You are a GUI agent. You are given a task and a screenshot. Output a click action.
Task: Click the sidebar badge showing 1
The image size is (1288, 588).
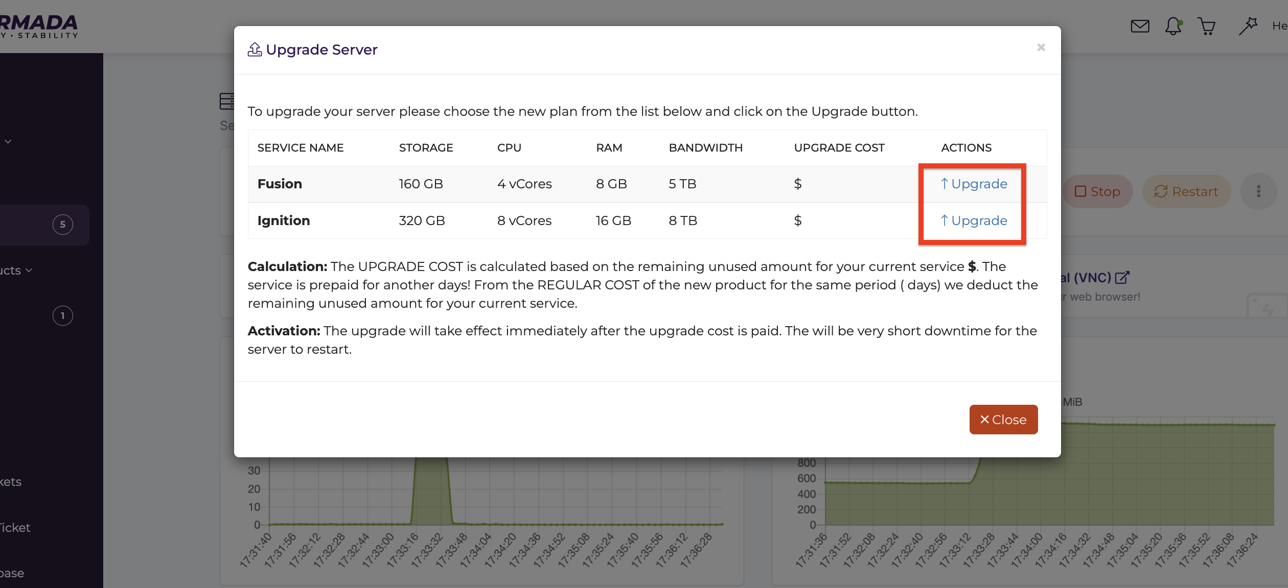click(63, 316)
